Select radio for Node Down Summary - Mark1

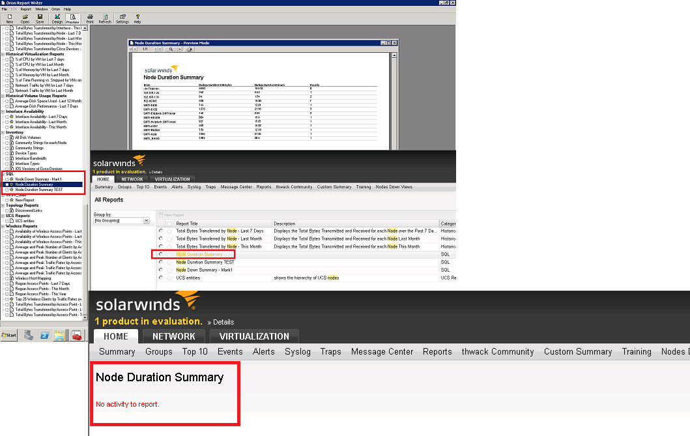(x=161, y=270)
